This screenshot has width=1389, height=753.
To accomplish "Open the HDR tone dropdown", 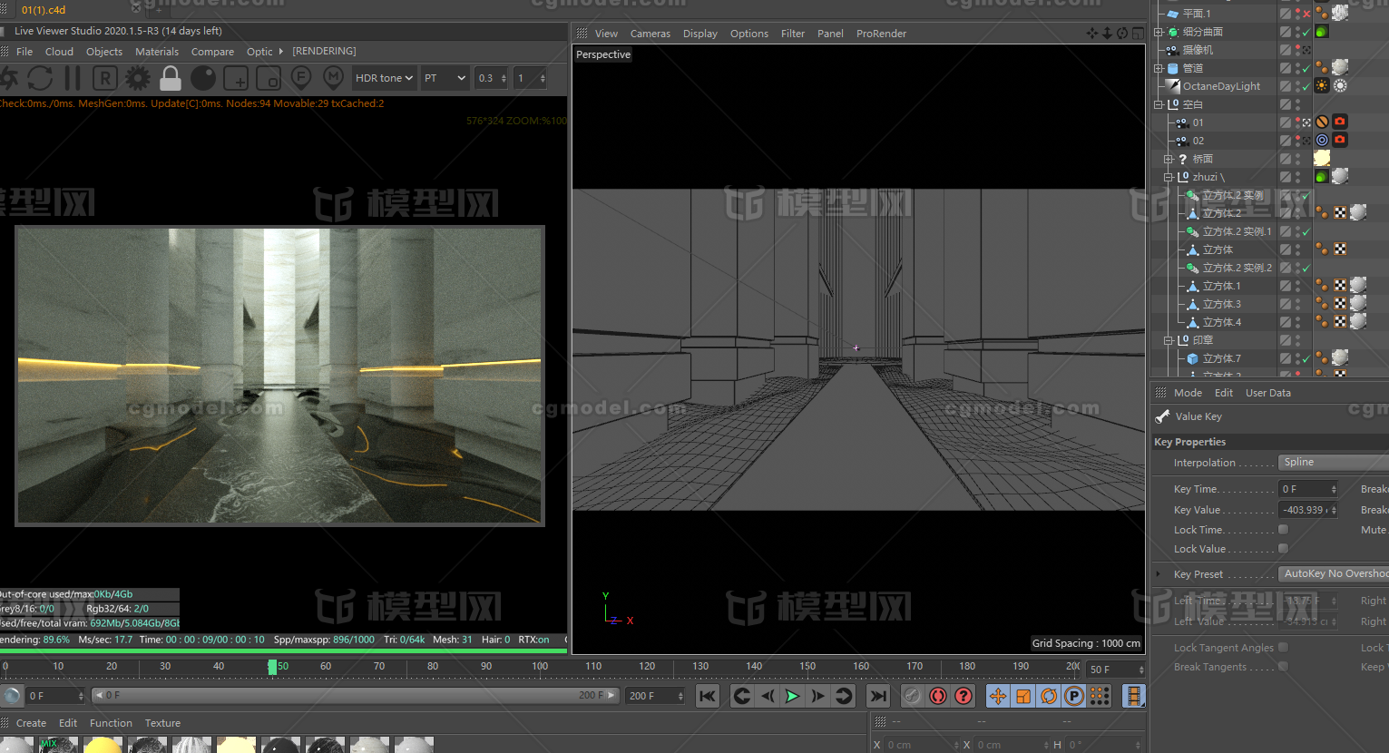I will tap(384, 78).
